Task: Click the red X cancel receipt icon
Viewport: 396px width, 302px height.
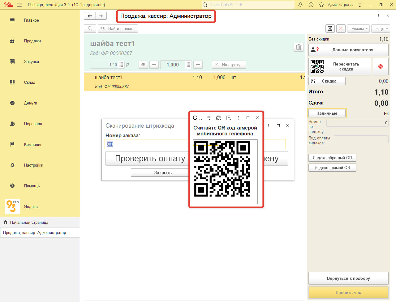Action: (x=341, y=28)
